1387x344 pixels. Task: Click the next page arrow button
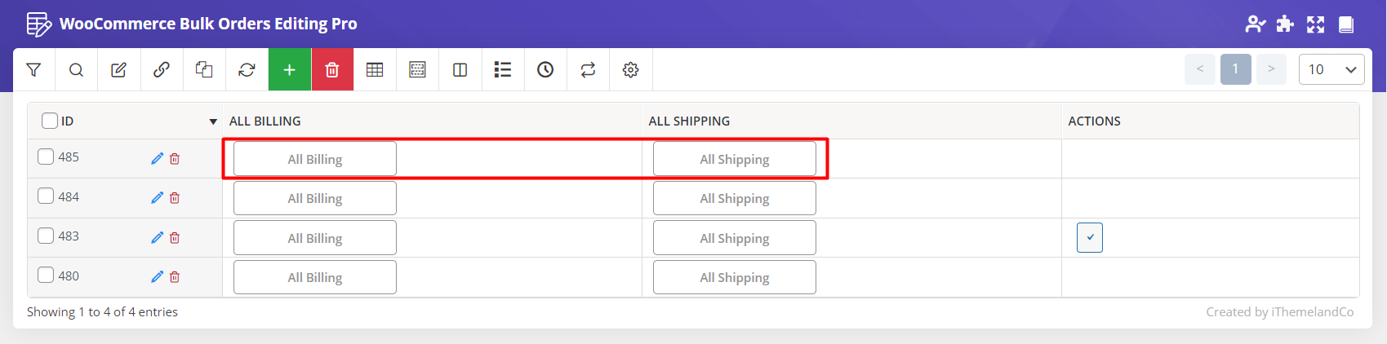tap(1271, 69)
